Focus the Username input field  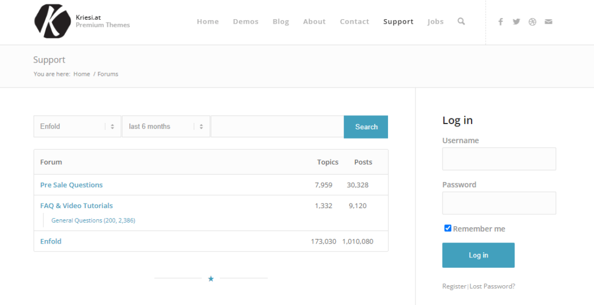(499, 159)
